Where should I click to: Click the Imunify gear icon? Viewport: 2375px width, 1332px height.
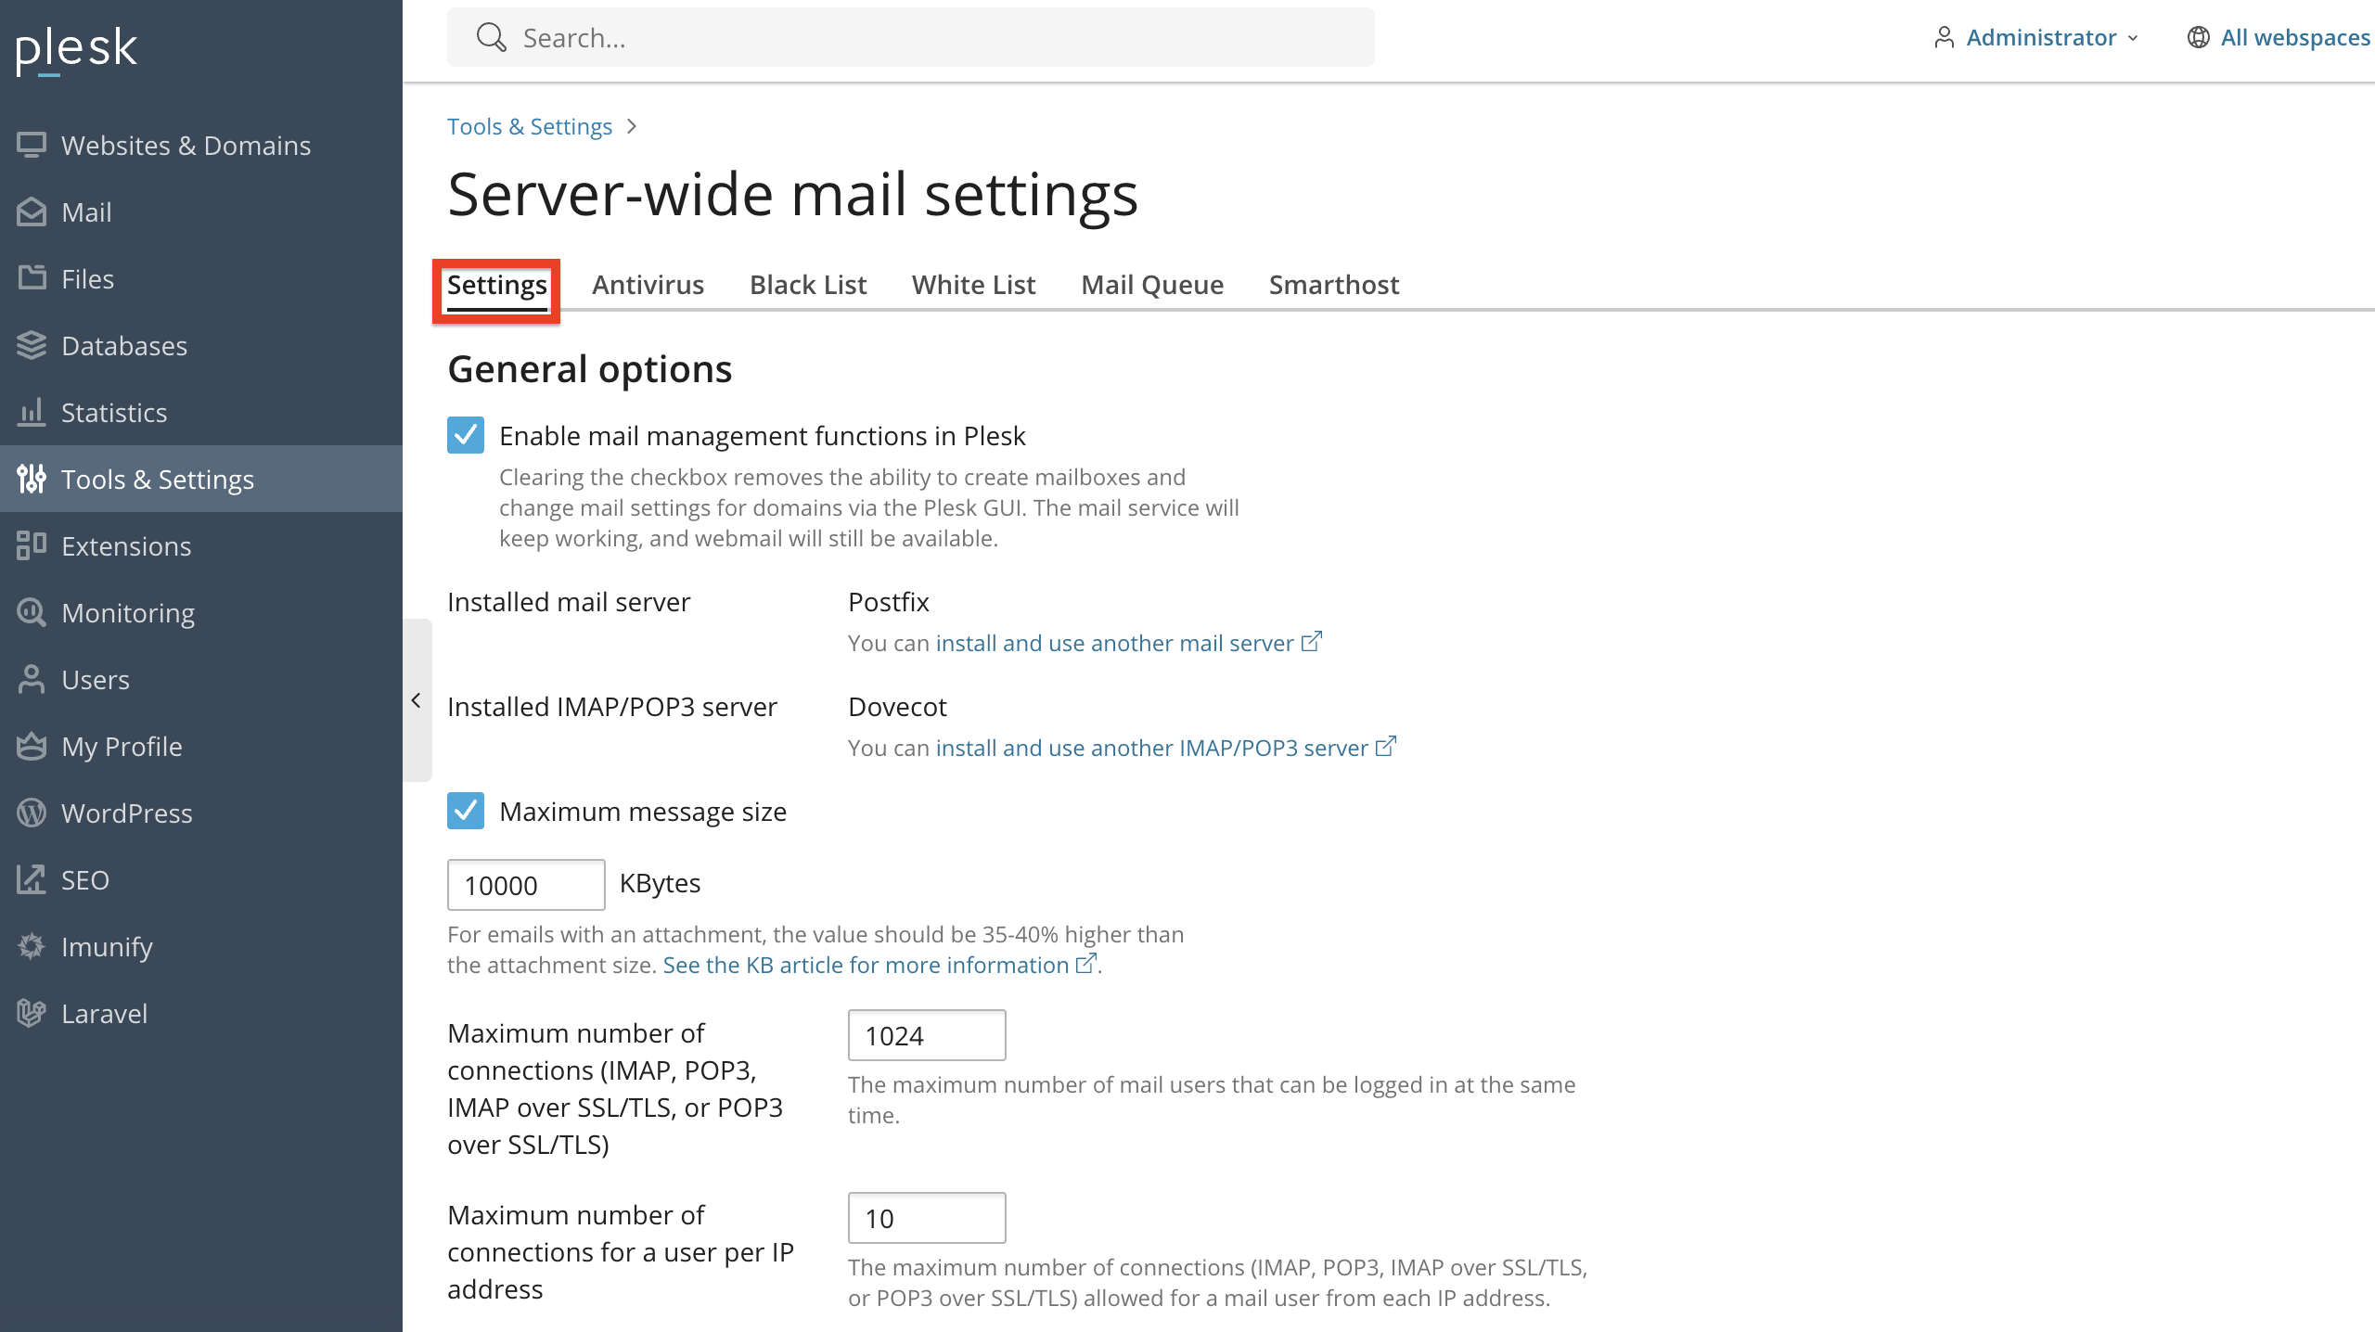point(32,946)
